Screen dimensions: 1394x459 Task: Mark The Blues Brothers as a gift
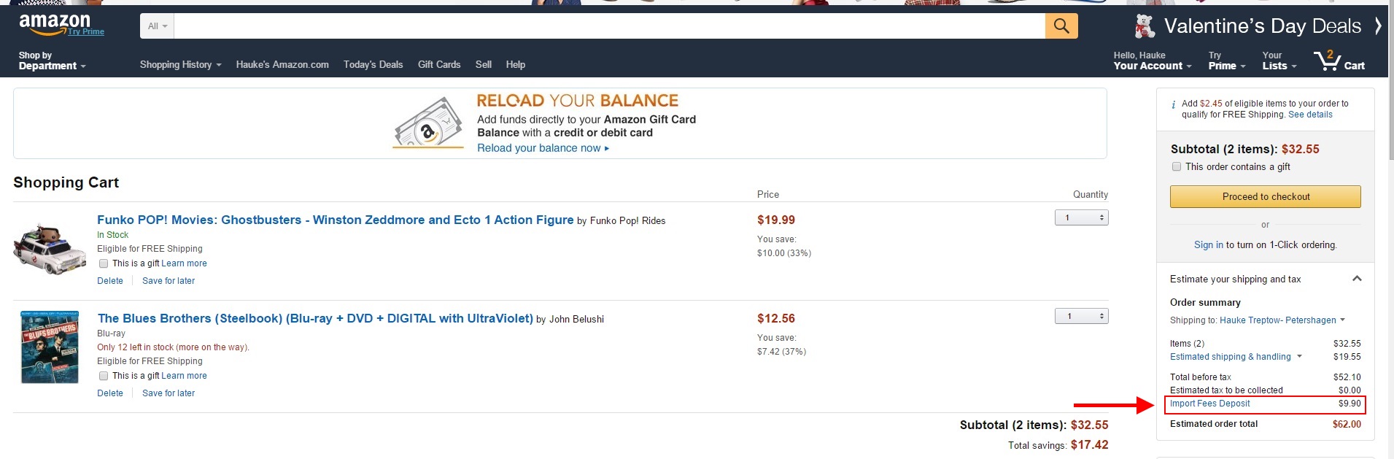click(104, 376)
